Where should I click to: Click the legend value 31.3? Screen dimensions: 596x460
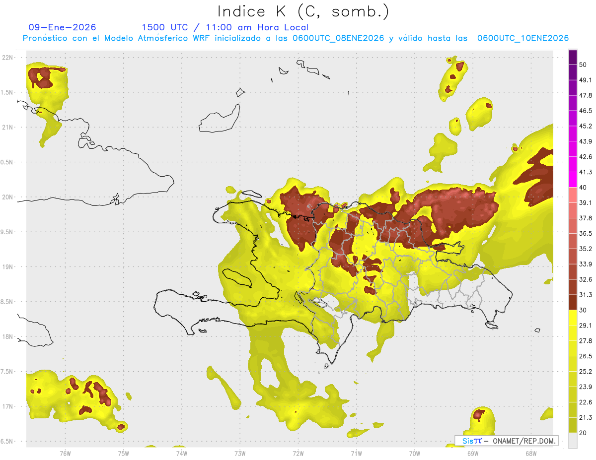[586, 295]
